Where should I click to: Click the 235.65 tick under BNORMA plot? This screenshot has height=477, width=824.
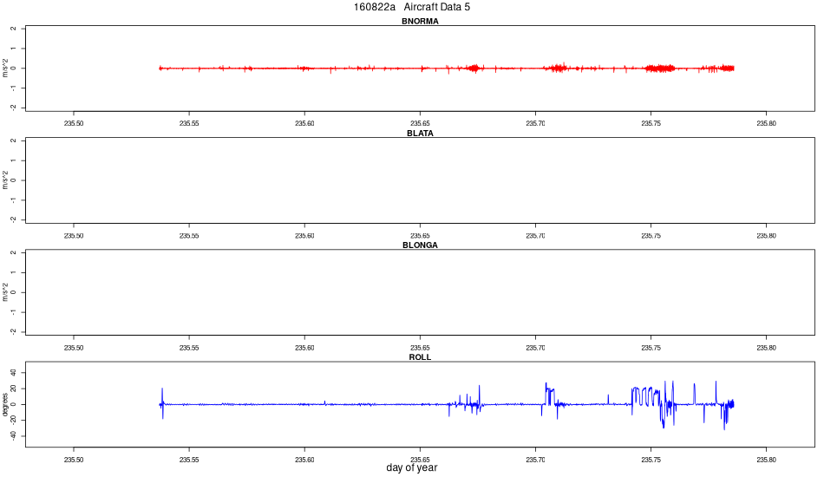[x=420, y=123]
